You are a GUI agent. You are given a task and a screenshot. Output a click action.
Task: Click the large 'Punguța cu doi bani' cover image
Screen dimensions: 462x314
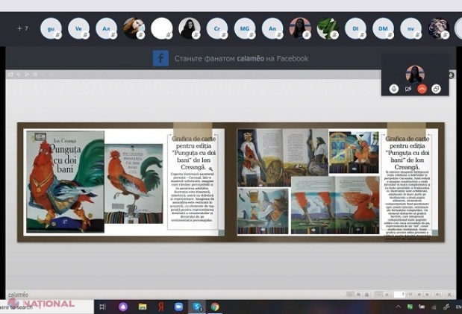(x=66, y=182)
